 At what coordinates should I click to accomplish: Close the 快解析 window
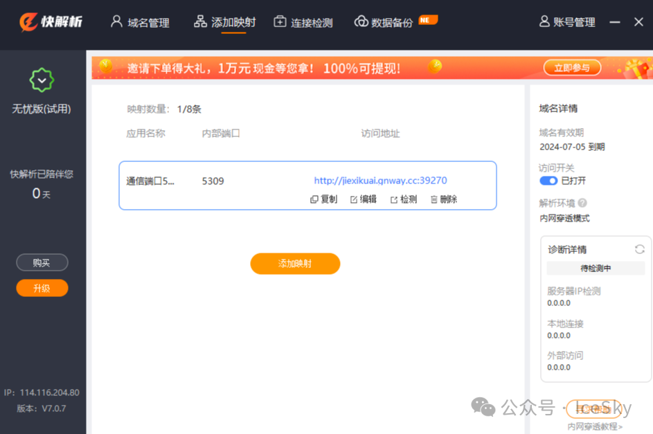coord(639,21)
